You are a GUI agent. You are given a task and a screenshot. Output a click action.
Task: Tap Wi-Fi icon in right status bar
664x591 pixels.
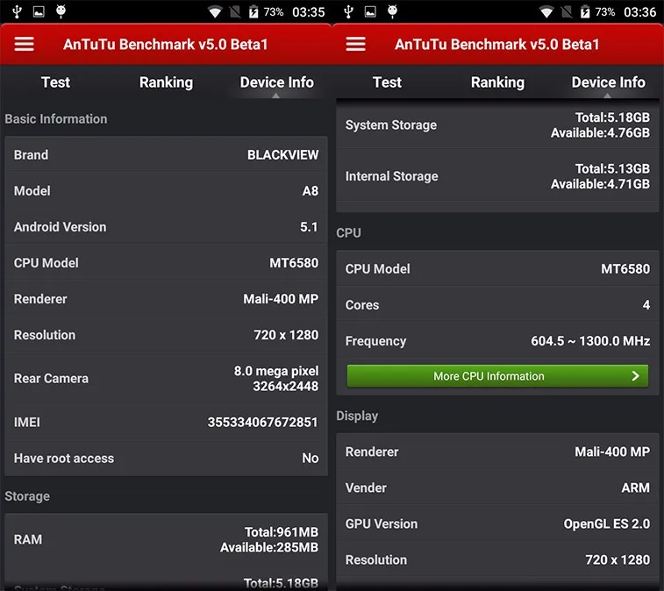tap(546, 12)
